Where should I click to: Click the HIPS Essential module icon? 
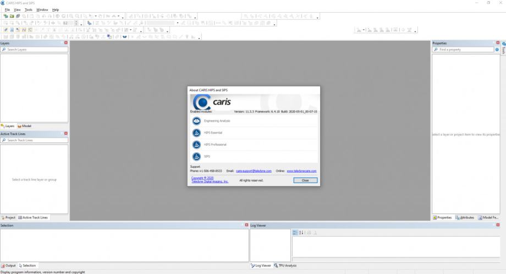pyautogui.click(x=196, y=133)
